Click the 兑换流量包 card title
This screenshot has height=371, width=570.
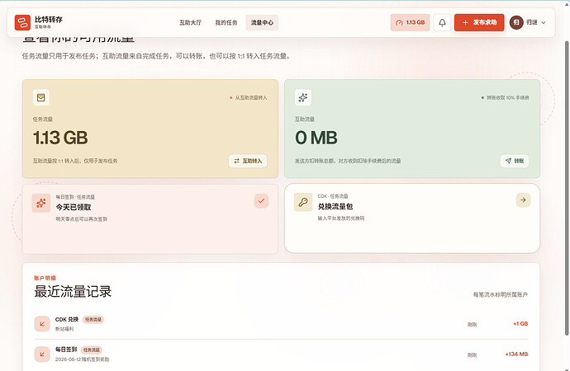point(335,206)
